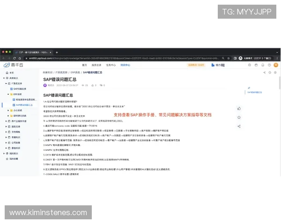Open the 标准发货单信息 document
This screenshot has height=224, width=281.
(25, 99)
